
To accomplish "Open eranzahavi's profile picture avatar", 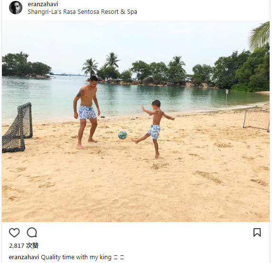I will pyautogui.click(x=16, y=8).
